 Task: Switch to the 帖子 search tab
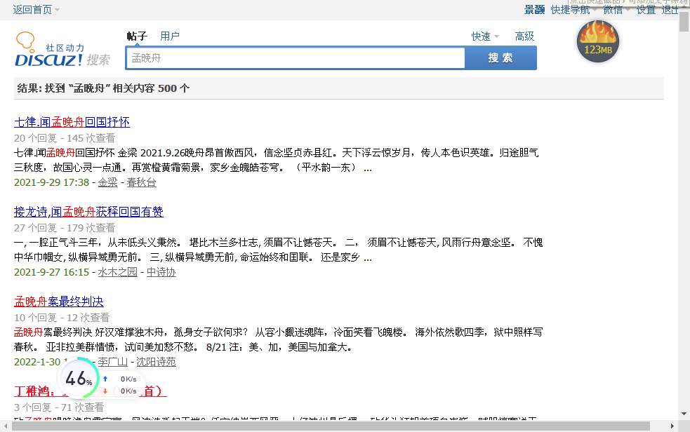136,36
